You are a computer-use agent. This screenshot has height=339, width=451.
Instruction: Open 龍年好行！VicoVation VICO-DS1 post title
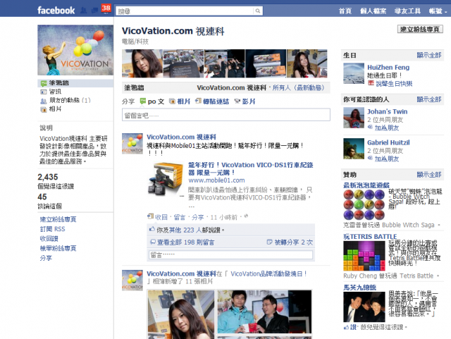pos(251,168)
